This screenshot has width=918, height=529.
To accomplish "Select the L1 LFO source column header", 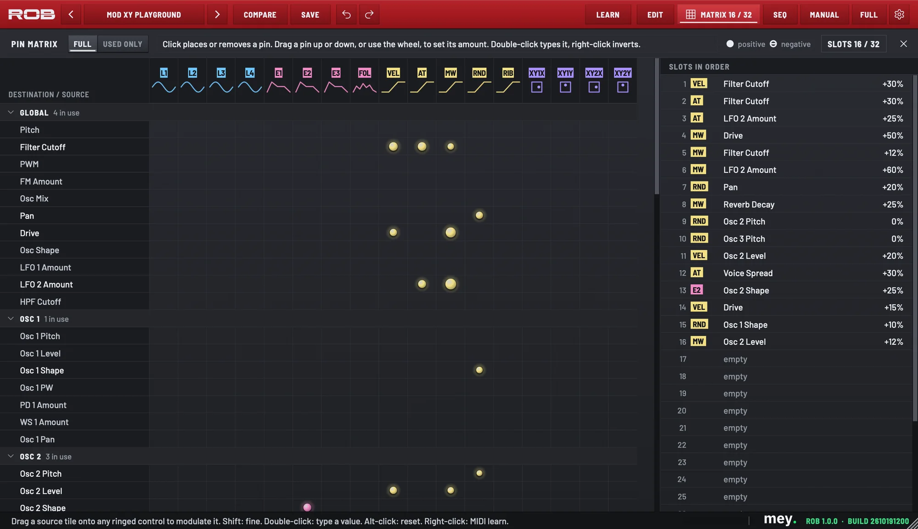I will pos(164,80).
